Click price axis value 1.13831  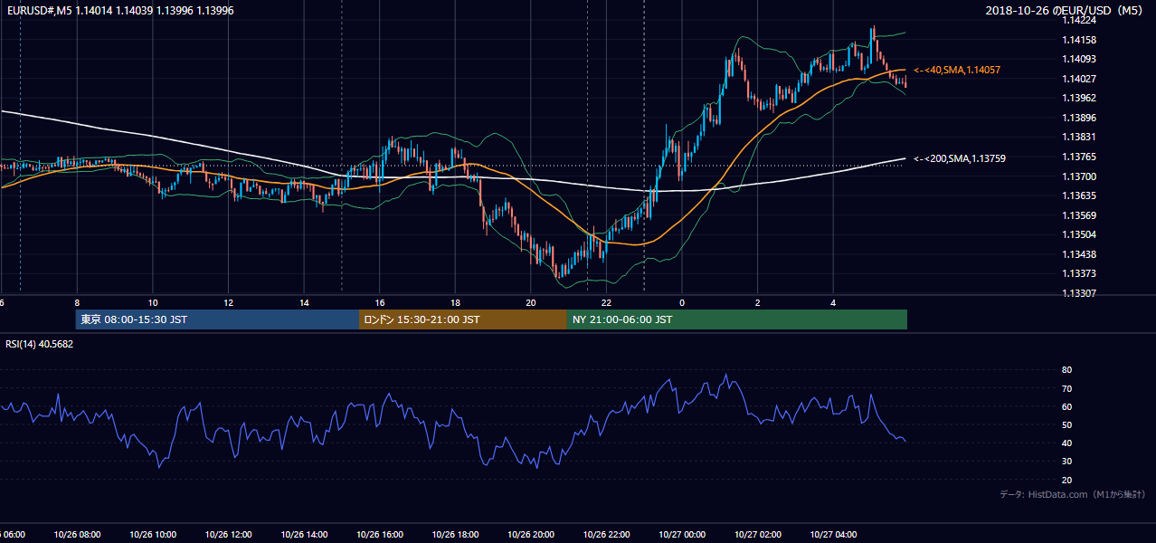pos(1079,137)
